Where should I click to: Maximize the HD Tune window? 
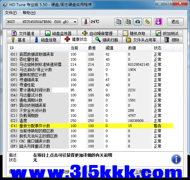(x=168, y=4)
